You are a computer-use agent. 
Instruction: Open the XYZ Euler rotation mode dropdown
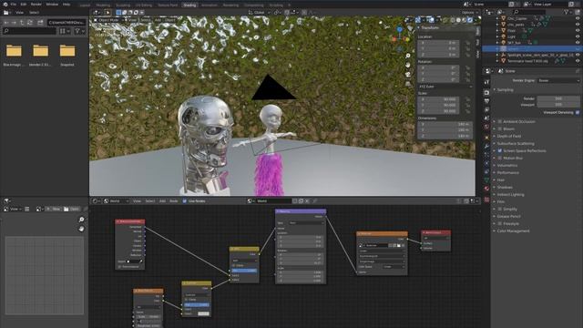click(x=445, y=87)
